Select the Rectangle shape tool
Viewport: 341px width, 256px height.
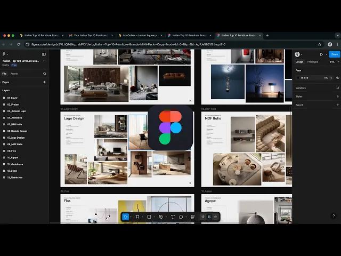149,217
